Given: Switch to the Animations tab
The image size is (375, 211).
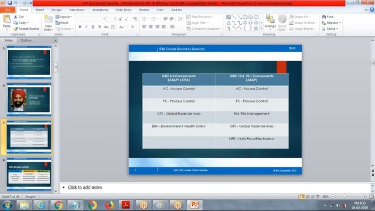Looking at the screenshot, I should click(x=100, y=10).
